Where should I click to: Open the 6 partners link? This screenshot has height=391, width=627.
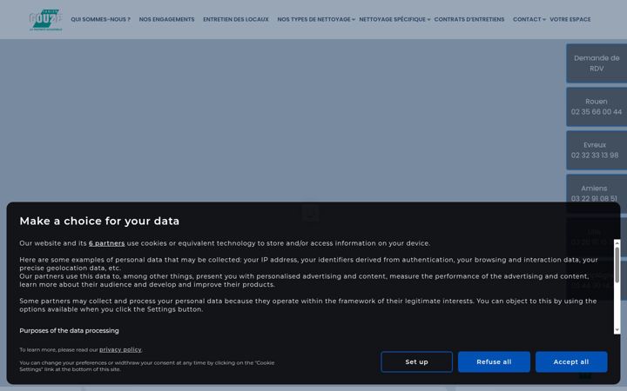107,243
